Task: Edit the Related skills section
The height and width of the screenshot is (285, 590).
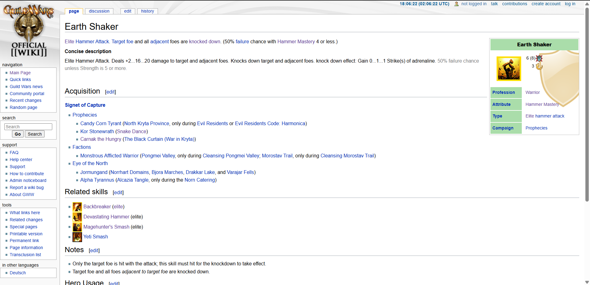Action: [118, 192]
